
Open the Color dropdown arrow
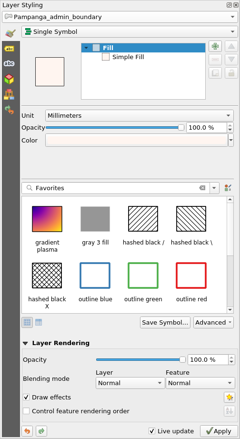pos(231,140)
